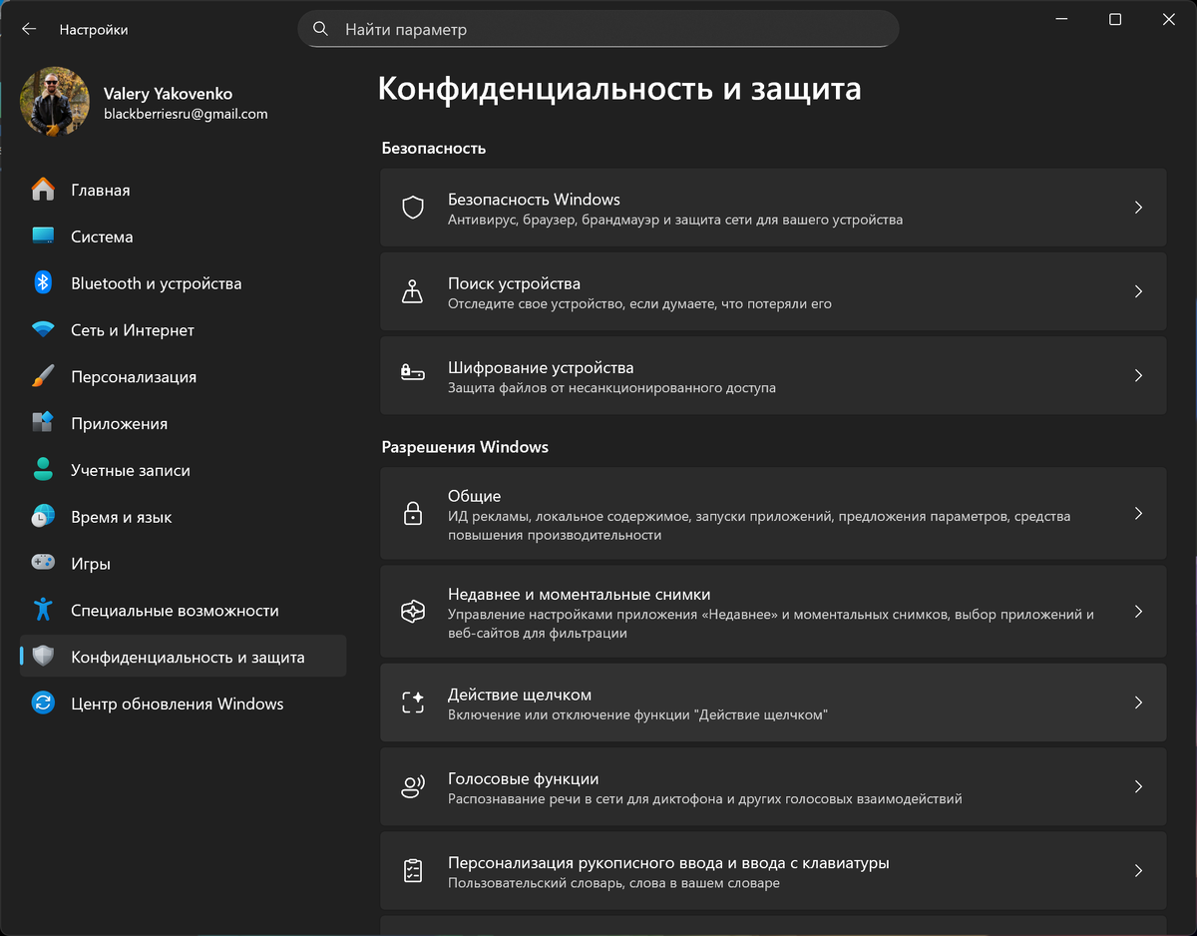Click the Главная home icon
This screenshot has height=936, width=1197.
point(43,190)
